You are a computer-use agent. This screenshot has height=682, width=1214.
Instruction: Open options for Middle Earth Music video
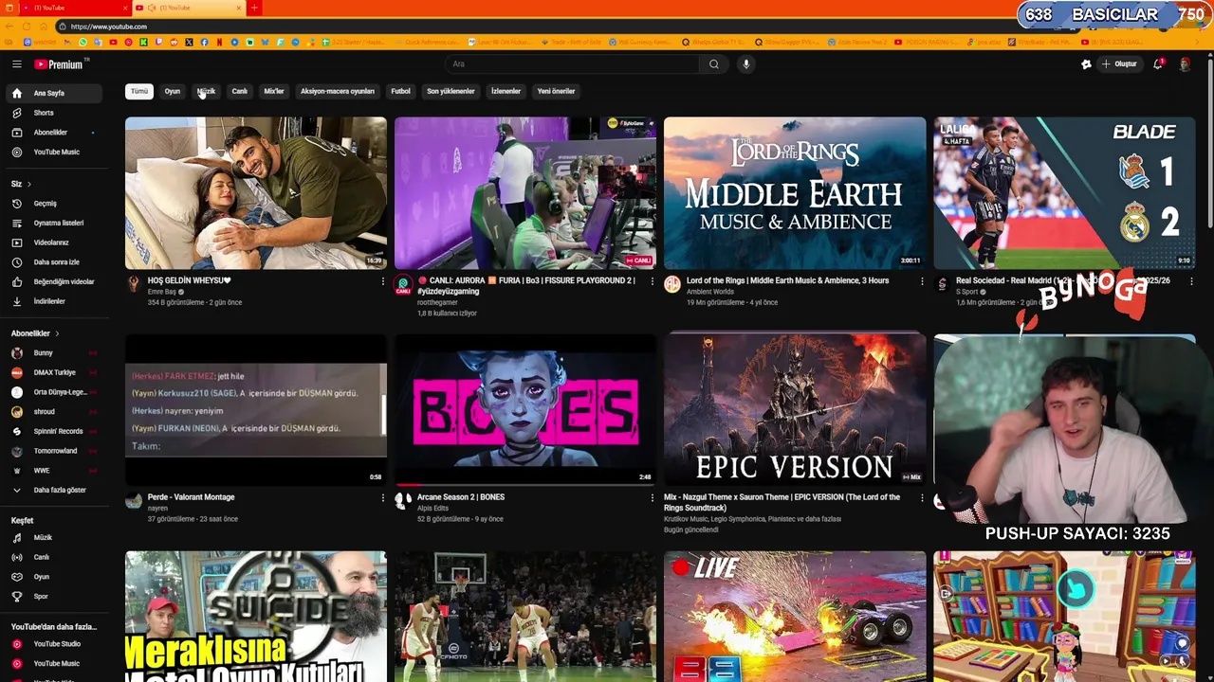921,282
